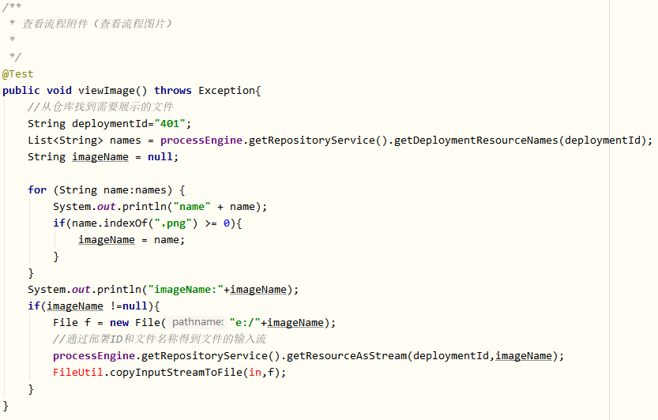Click the comment //通过部署ID和文件名称得到文件的输入流
The width and height of the screenshot is (658, 420).
[160, 339]
